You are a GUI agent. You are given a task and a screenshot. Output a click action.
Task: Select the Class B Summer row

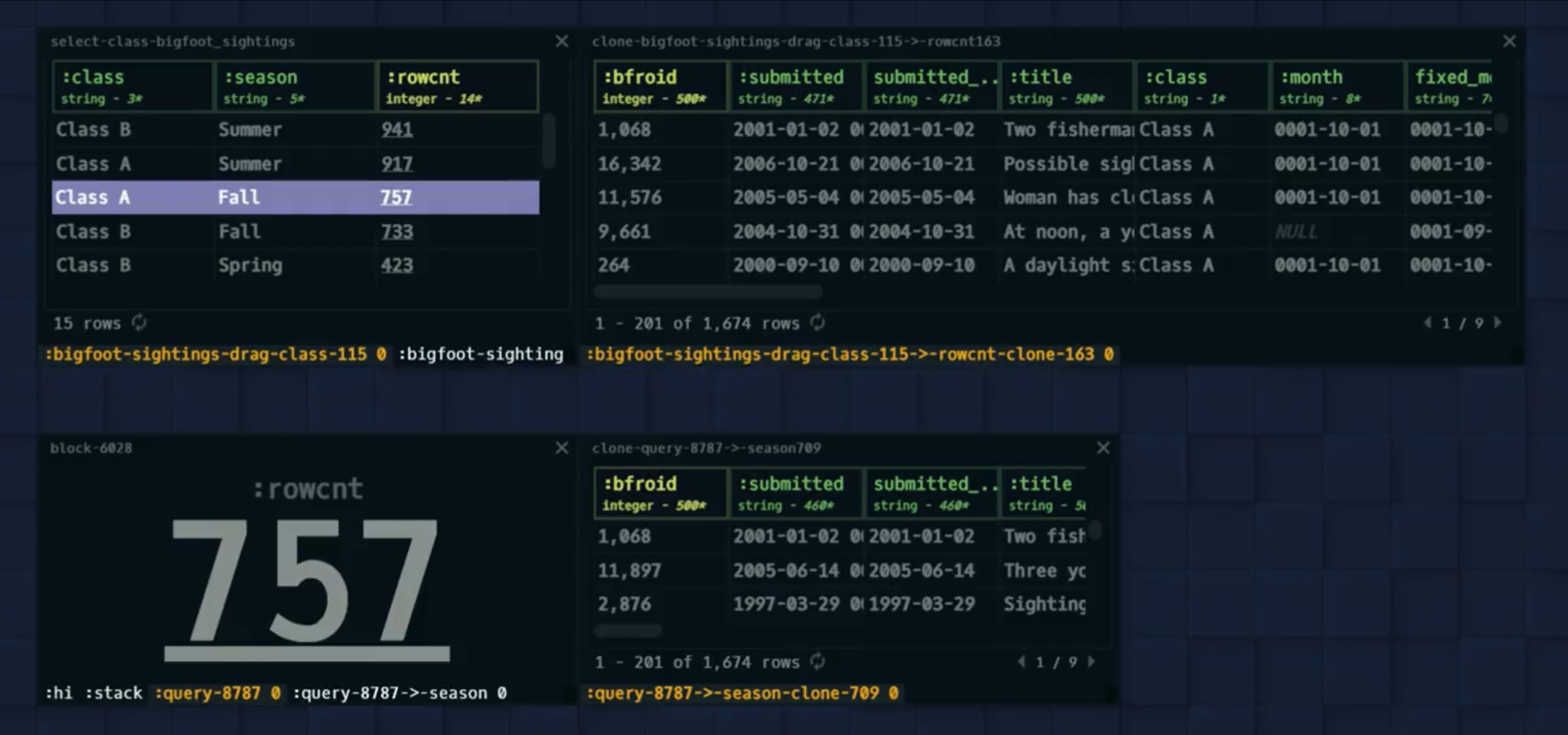tap(296, 129)
